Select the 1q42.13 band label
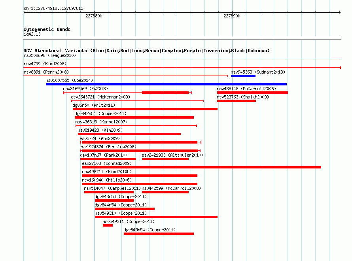The height and width of the screenshot is (261, 352). (32, 34)
